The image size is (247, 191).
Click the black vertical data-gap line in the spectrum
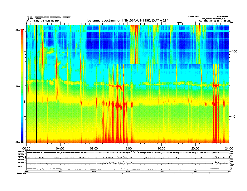pos(36,84)
